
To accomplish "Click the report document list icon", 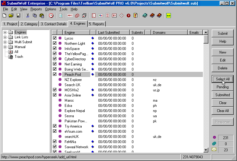I will (x=61, y=16).
